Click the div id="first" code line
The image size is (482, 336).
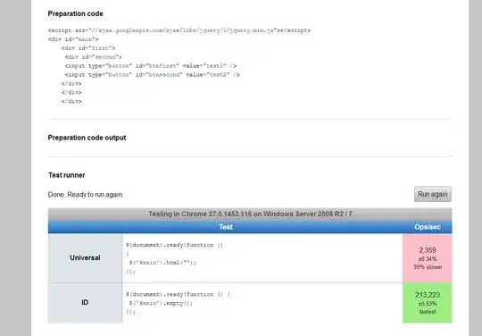[88, 48]
